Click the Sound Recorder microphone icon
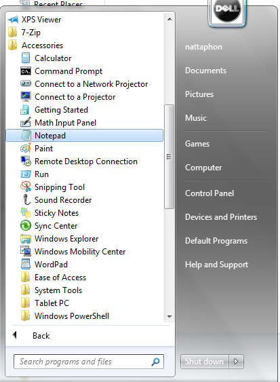The height and width of the screenshot is (382, 280). pyautogui.click(x=26, y=199)
